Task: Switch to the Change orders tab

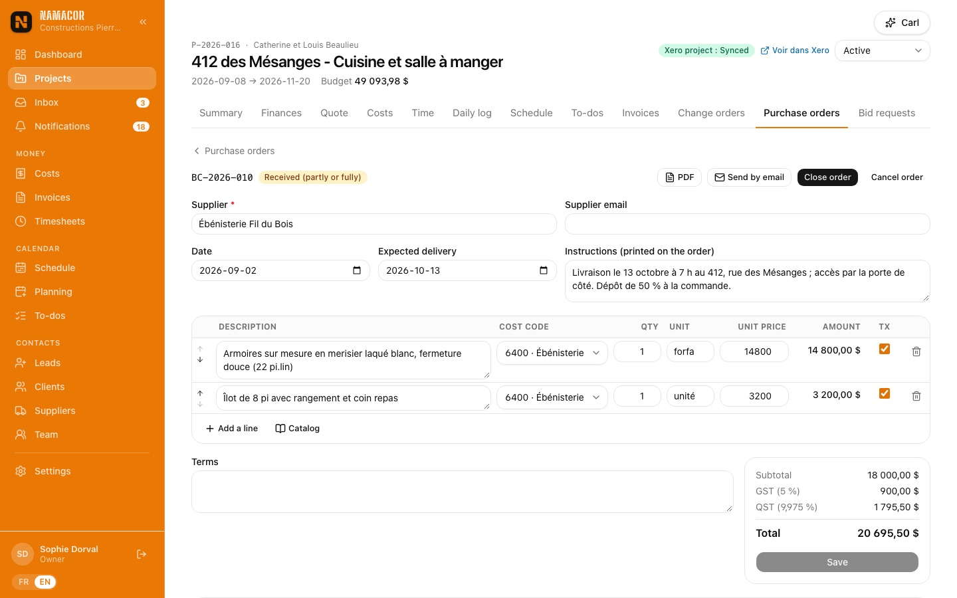Action: [x=711, y=113]
